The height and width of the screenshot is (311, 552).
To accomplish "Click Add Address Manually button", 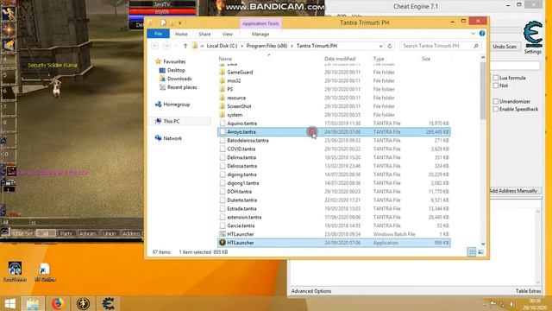I will (513, 191).
